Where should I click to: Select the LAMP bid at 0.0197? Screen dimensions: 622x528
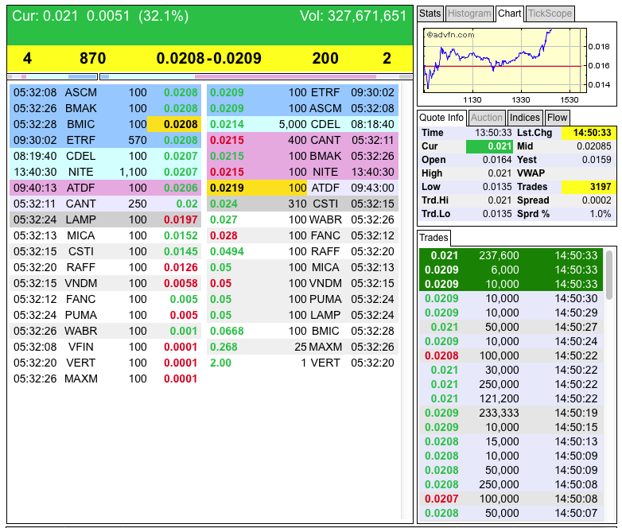coord(105,219)
